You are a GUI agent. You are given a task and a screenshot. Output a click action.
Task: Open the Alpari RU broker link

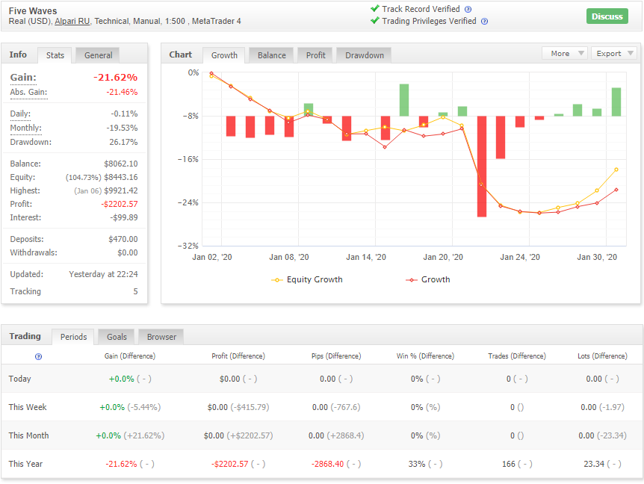pos(72,22)
